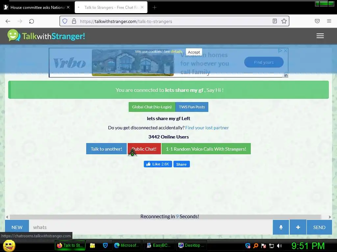
Task: Click the AdChoices triangle icon
Action: point(280,51)
